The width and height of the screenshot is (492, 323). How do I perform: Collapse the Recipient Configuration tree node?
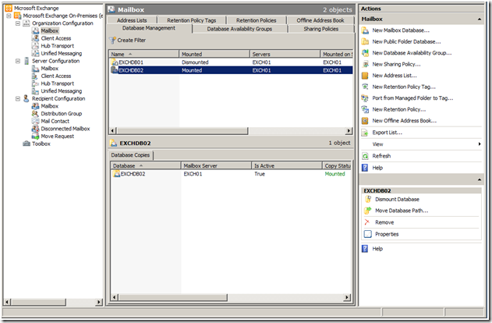pyautogui.click(x=19, y=99)
